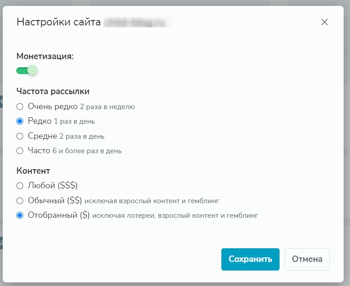This screenshot has width=350, height=286.
Task: Select the Очень редко radio button
Action: click(20, 107)
